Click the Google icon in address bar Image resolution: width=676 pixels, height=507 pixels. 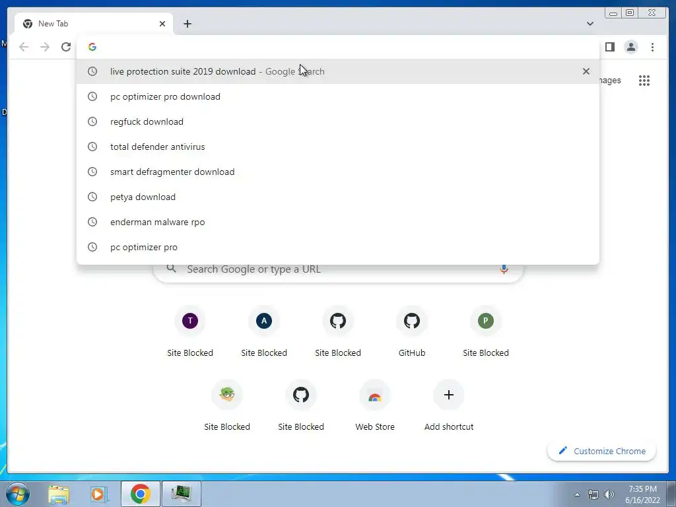pyautogui.click(x=92, y=47)
